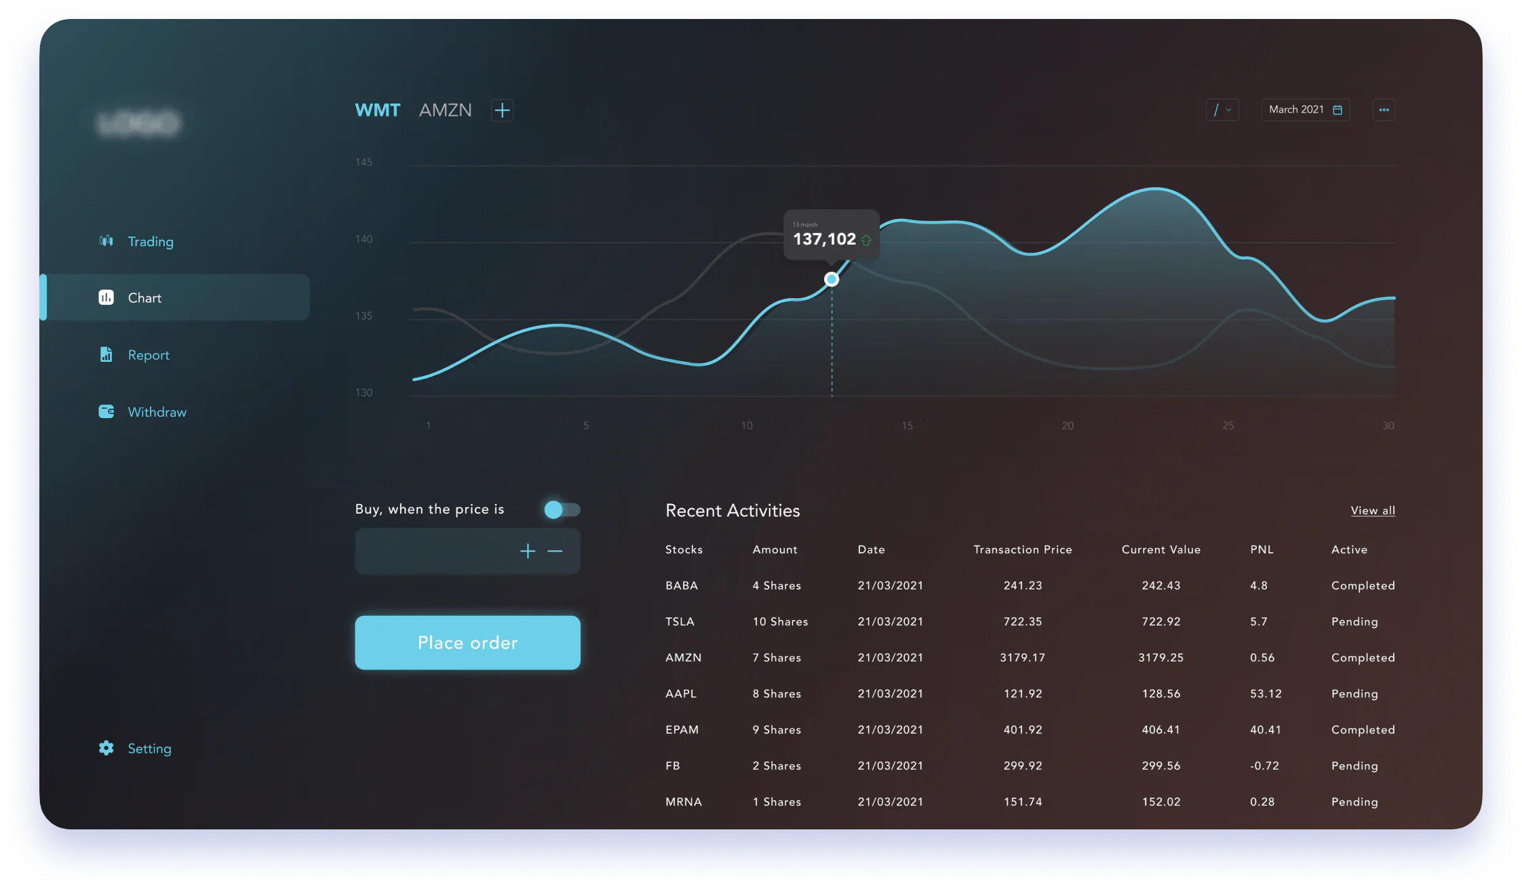Viewport: 1522px width, 889px height.
Task: Click the price input field
Action: click(x=467, y=551)
